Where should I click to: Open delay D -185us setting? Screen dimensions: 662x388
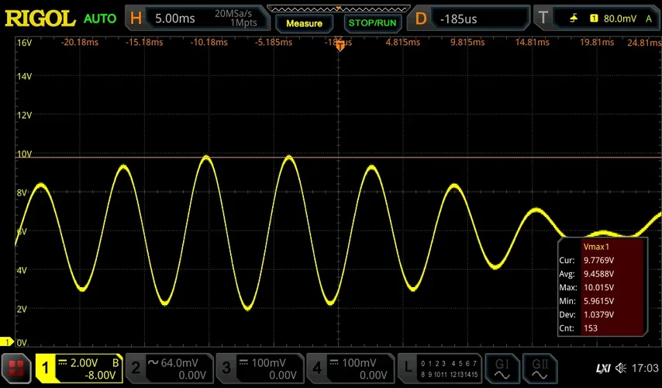(x=468, y=18)
